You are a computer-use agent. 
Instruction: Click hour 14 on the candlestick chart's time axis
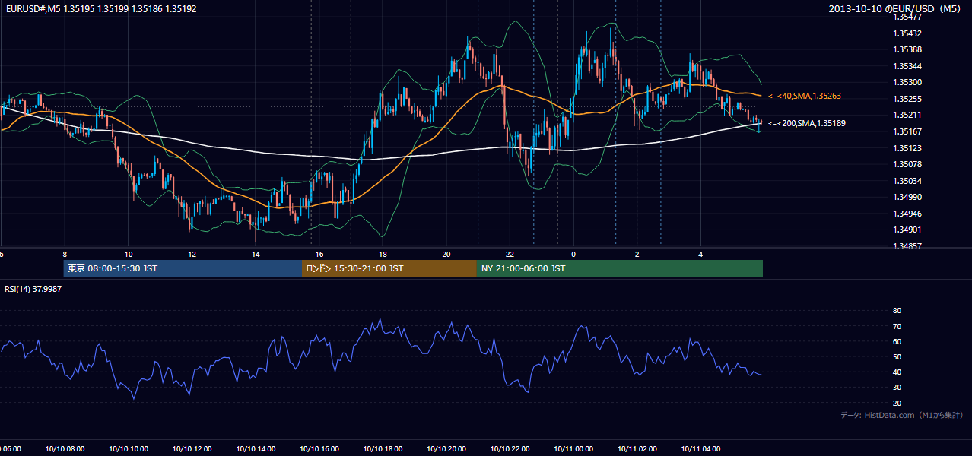click(x=256, y=254)
